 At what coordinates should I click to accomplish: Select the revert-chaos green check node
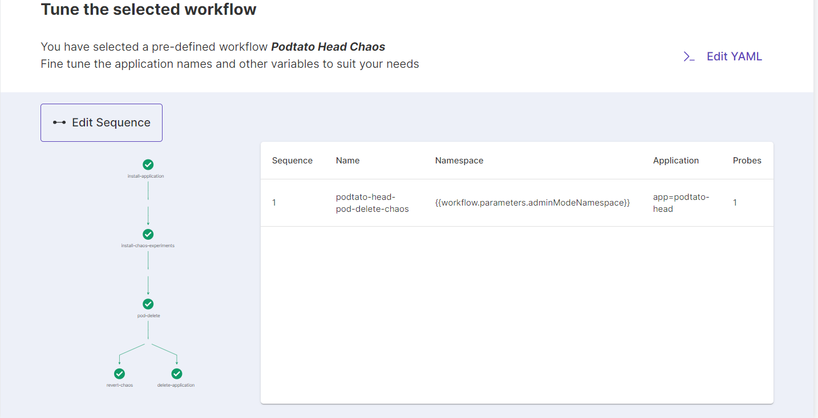(x=119, y=374)
